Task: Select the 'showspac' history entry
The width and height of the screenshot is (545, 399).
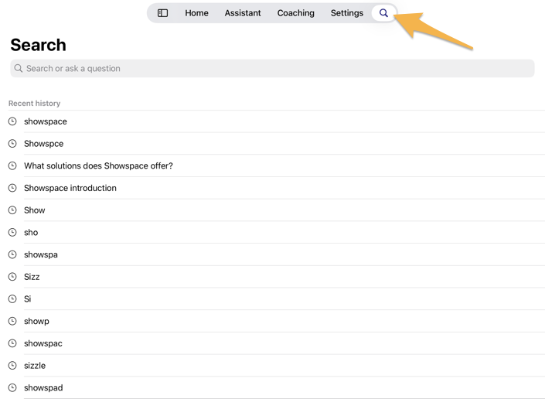Action: pyautogui.click(x=276, y=343)
